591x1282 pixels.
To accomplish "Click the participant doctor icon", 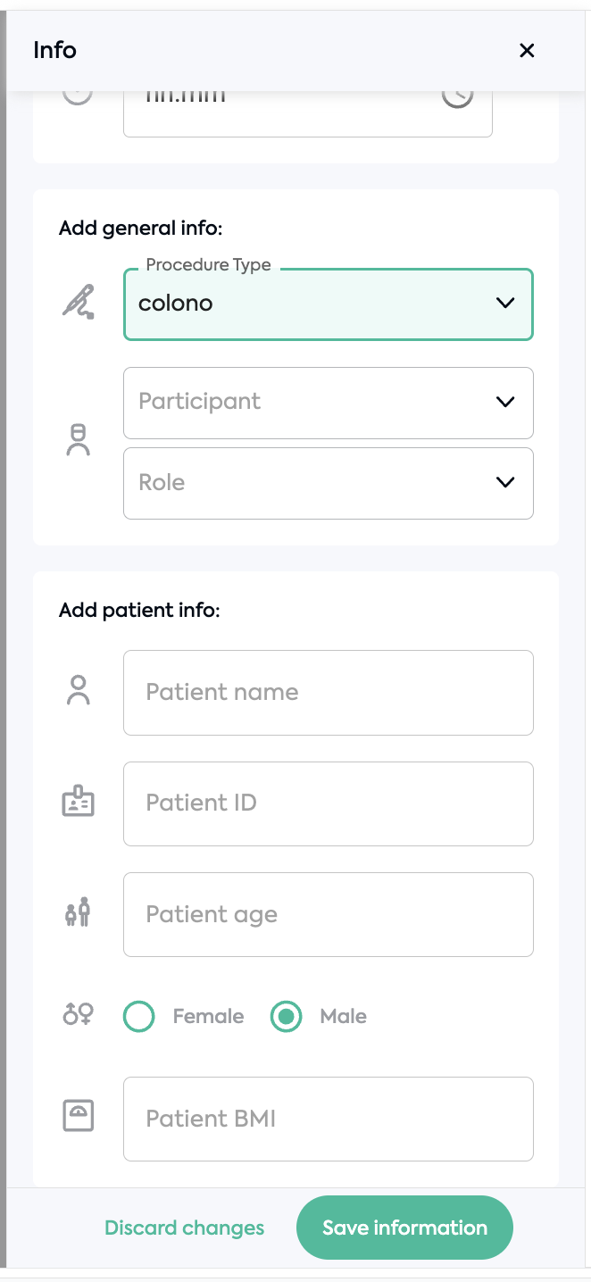I will (79, 441).
